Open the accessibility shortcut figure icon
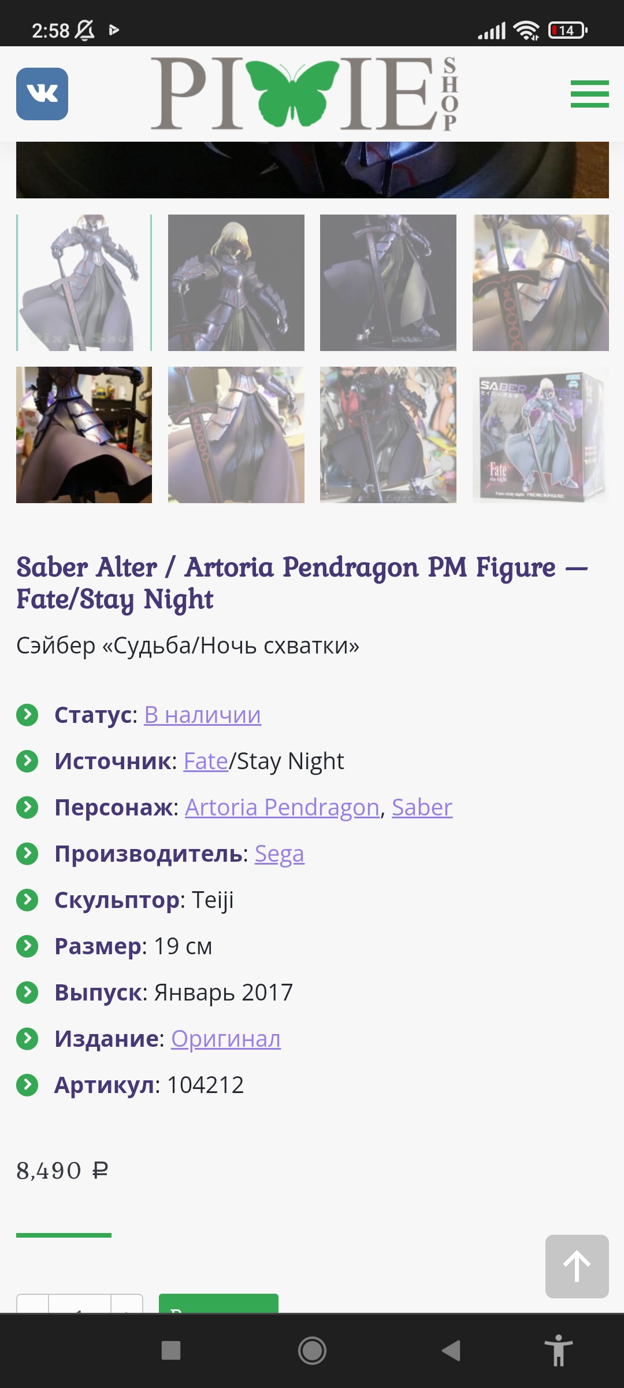Image resolution: width=624 pixels, height=1388 pixels. click(558, 1350)
